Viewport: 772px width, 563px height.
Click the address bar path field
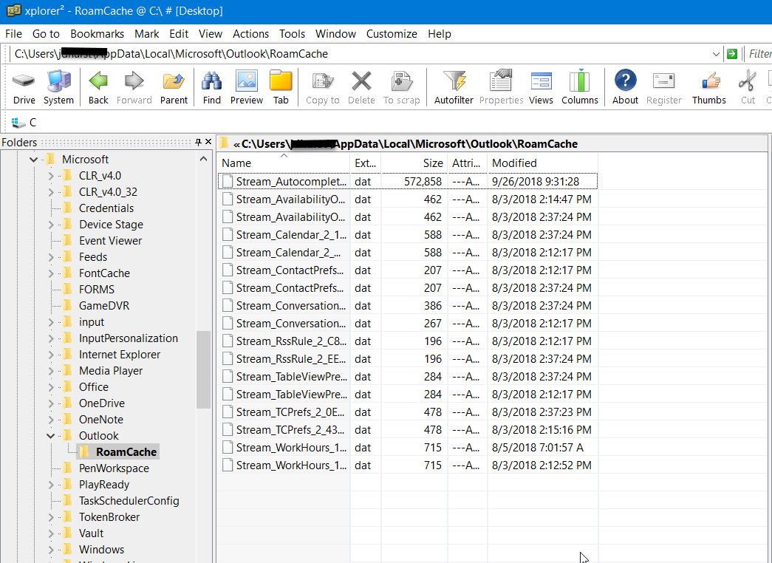(x=369, y=54)
